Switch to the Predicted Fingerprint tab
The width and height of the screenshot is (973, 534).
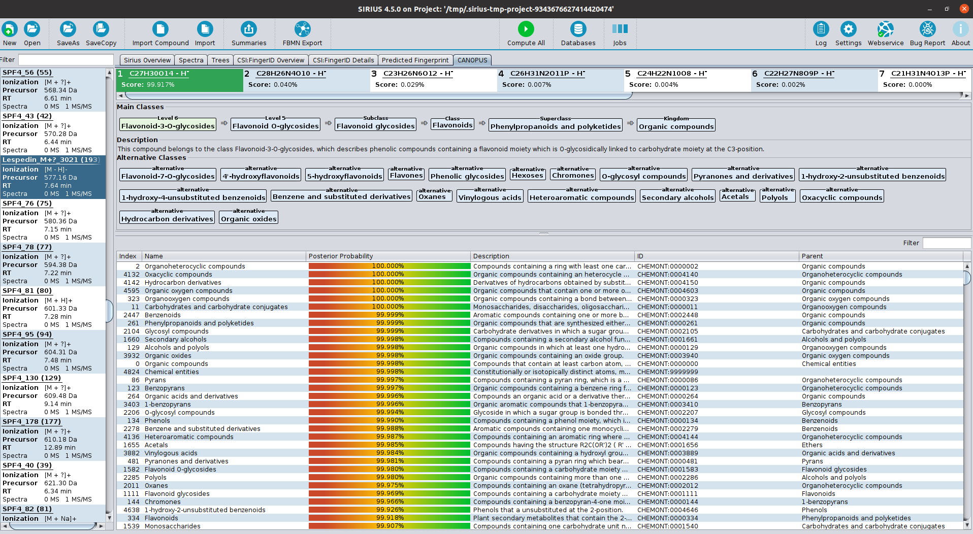(415, 60)
